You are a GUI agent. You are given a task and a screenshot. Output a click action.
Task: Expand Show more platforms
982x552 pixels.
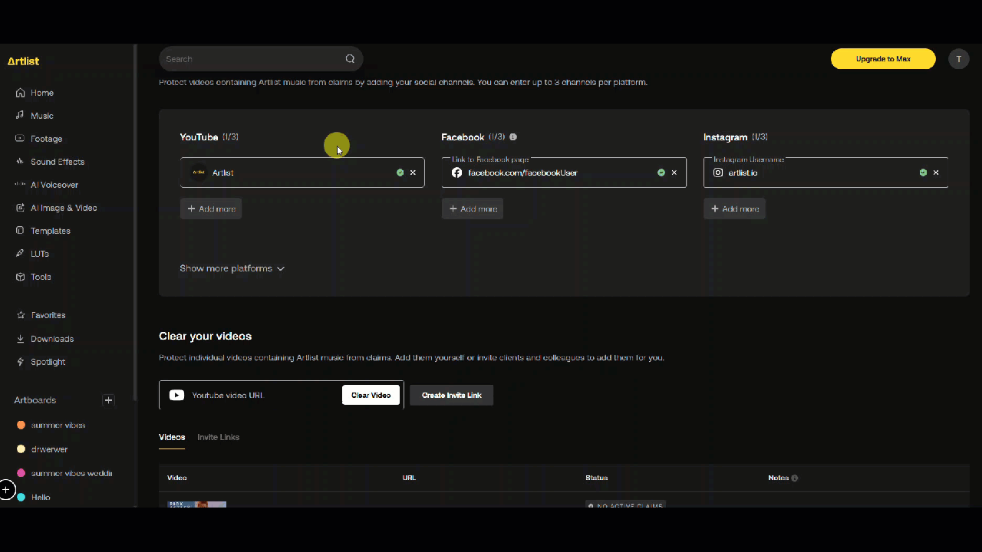[232, 268]
